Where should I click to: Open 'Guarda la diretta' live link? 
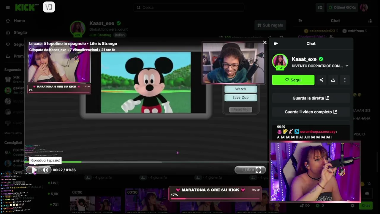311,98
